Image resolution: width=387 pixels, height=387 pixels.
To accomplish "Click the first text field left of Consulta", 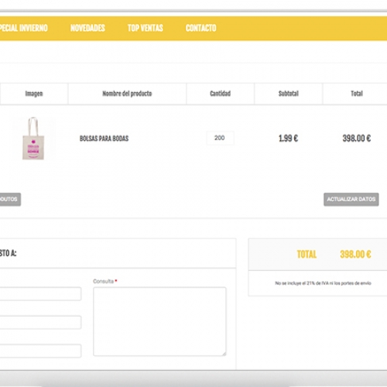I will [x=40, y=293].
